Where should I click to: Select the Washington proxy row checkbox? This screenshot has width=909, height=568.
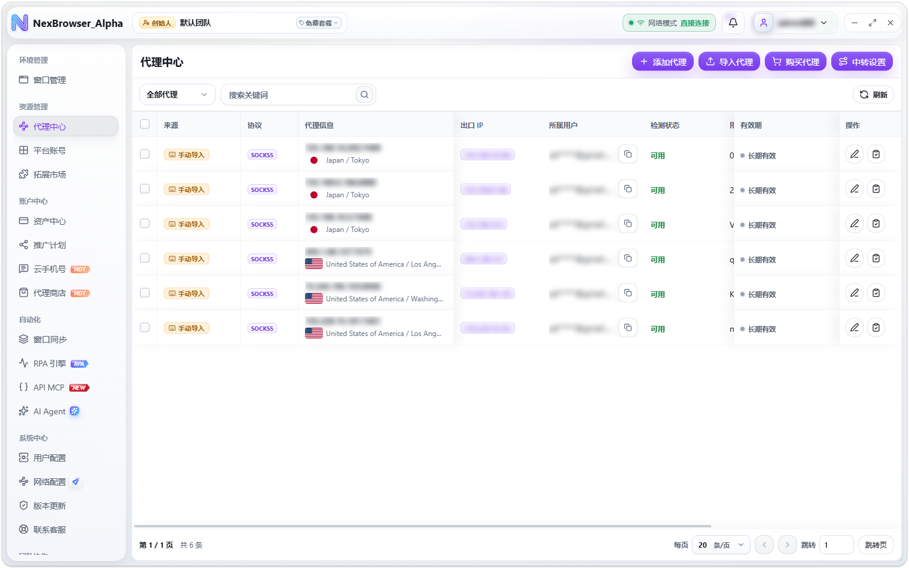(145, 293)
